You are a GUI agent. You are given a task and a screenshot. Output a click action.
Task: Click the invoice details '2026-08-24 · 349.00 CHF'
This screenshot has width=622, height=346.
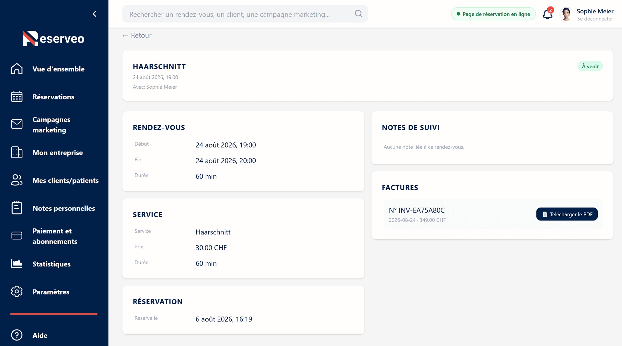click(x=417, y=220)
